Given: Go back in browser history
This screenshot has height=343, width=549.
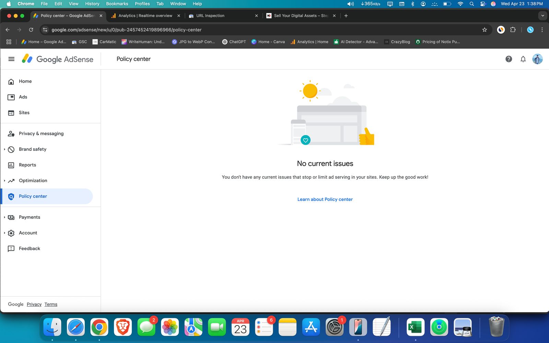Looking at the screenshot, I should click(x=8, y=30).
